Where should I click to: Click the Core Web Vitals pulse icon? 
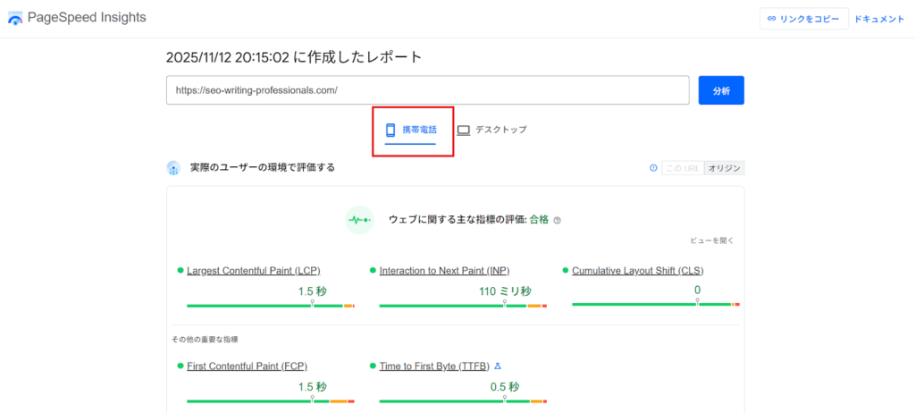point(359,220)
